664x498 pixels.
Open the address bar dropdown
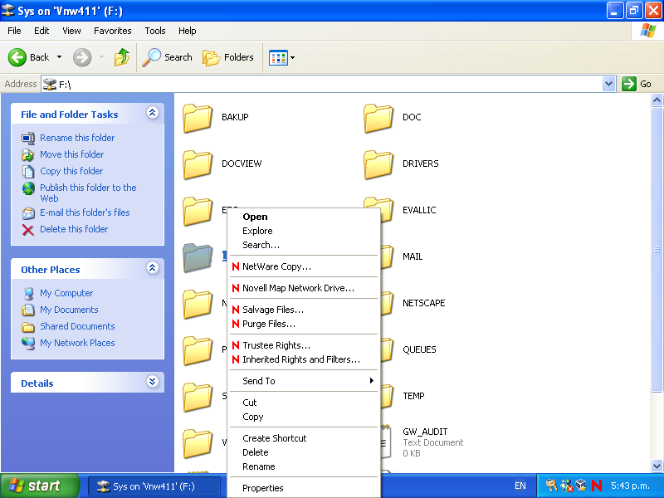[x=609, y=84]
